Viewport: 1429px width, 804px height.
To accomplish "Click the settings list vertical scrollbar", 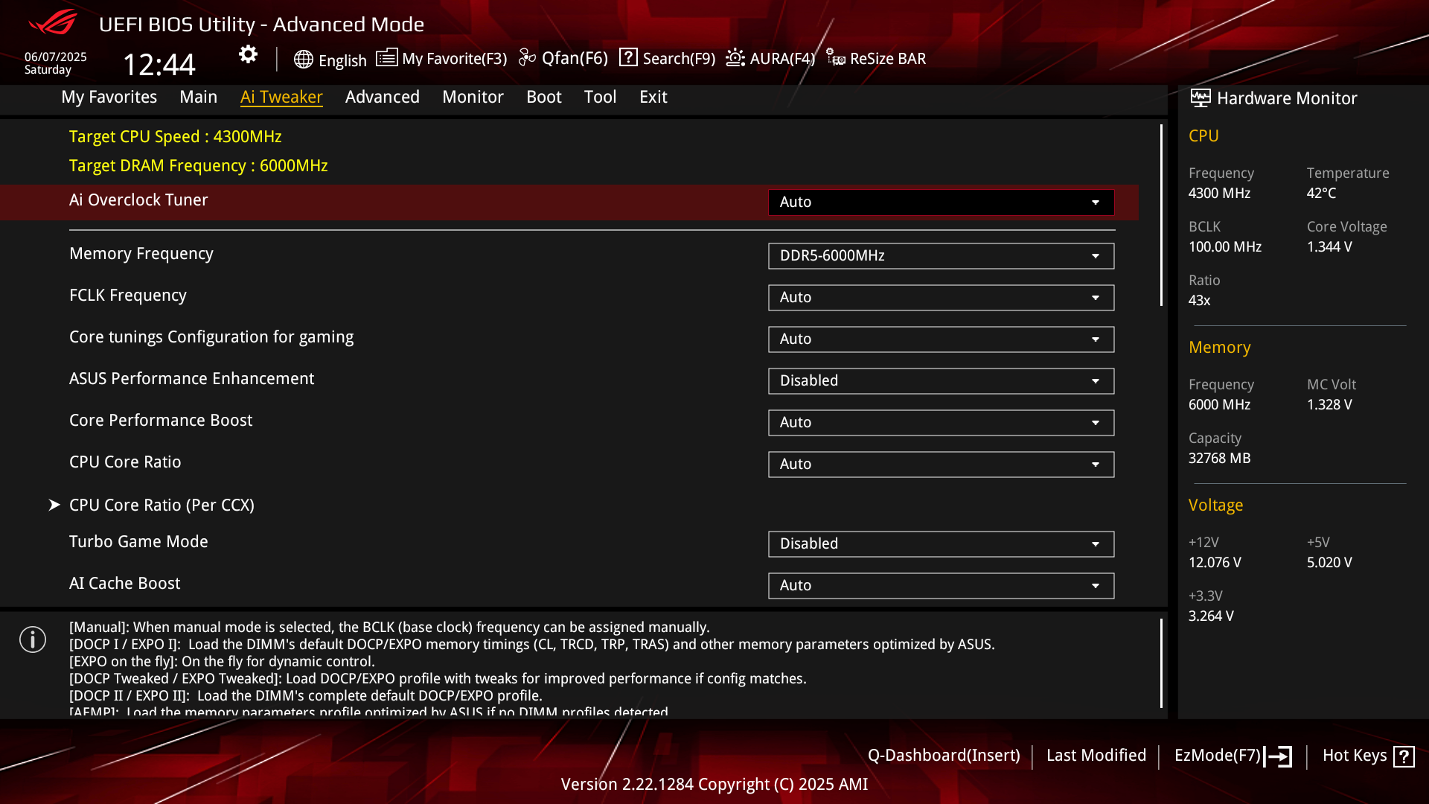I will 1161,216.
